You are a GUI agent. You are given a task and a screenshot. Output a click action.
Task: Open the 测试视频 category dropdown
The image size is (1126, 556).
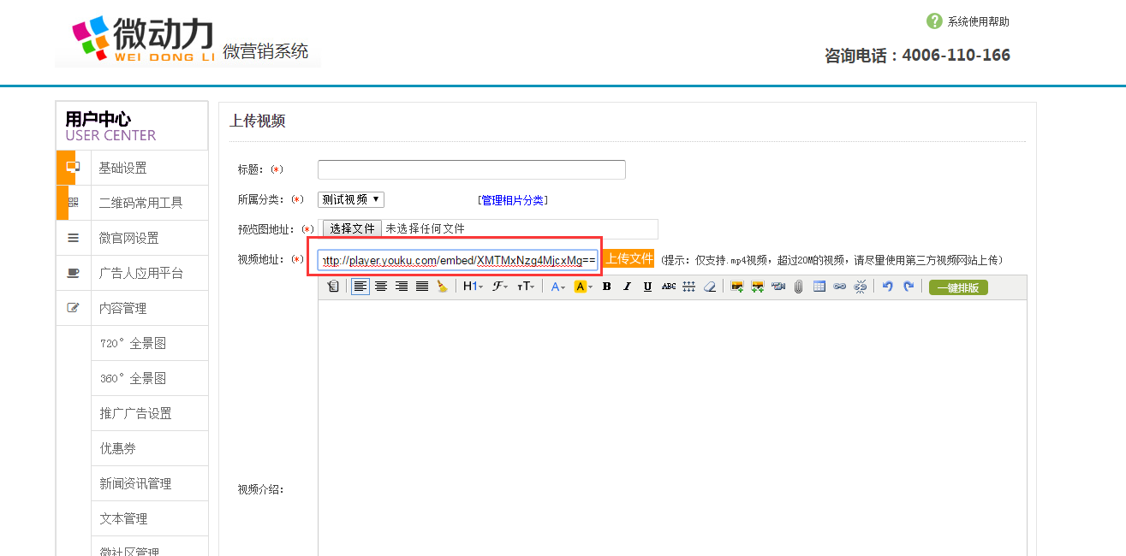pyautogui.click(x=351, y=199)
